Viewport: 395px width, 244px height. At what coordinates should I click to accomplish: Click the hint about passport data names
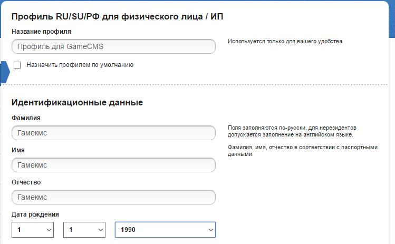303,151
